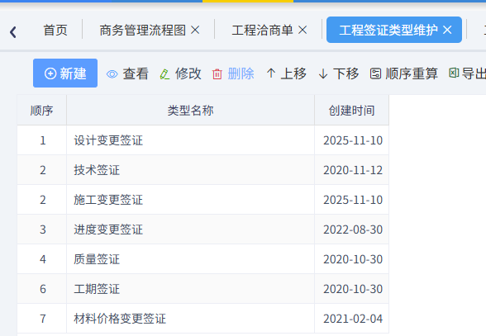Click the 类型名称 column header
Viewport: 486px width, 336px height.
tap(190, 111)
